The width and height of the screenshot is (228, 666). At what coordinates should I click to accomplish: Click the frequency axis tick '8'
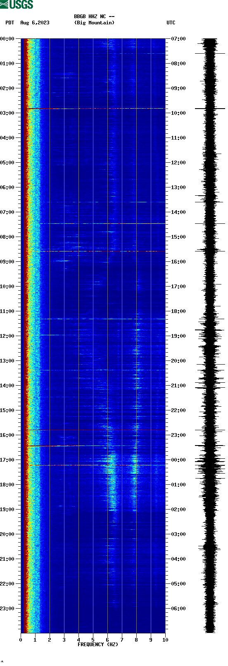click(136, 640)
